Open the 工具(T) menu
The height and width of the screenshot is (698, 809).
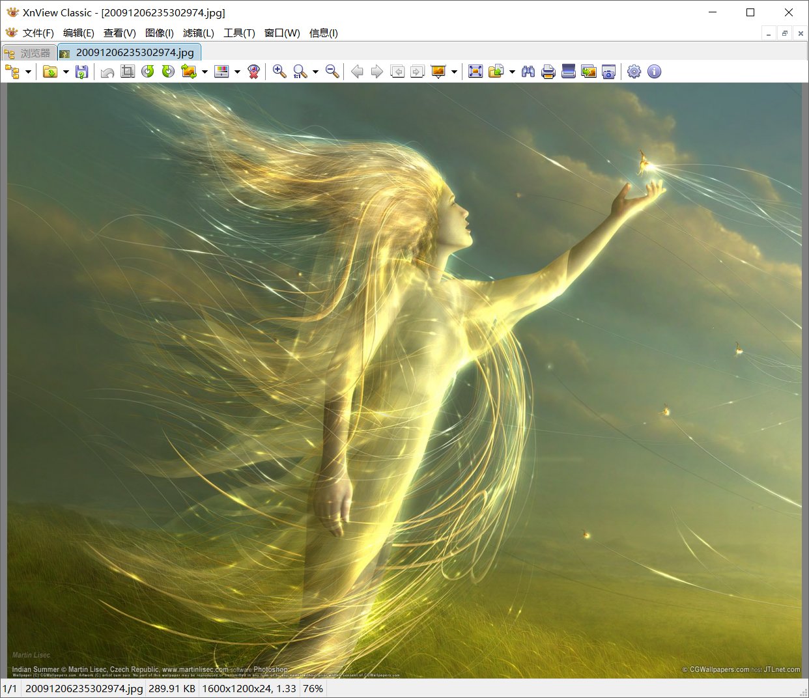click(240, 33)
